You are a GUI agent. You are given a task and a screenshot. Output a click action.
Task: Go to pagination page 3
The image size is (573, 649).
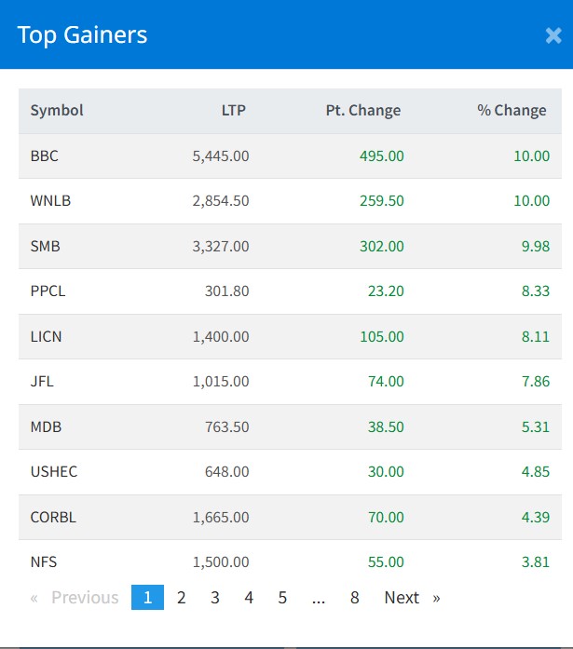[215, 598]
